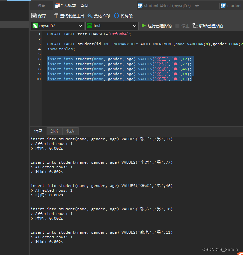Click editor insert line with '张其'

coord(120,79)
